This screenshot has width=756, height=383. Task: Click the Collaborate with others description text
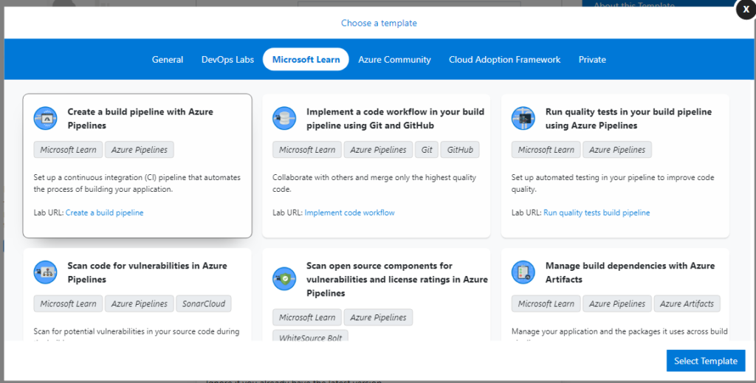(x=374, y=183)
